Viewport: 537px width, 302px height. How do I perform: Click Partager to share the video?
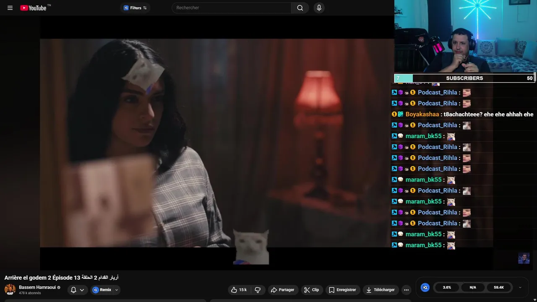tap(282, 290)
